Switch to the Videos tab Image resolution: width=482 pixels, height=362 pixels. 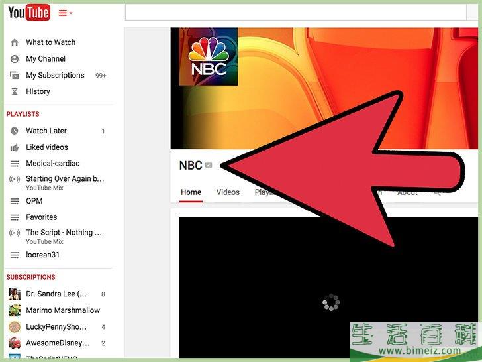[x=228, y=192]
